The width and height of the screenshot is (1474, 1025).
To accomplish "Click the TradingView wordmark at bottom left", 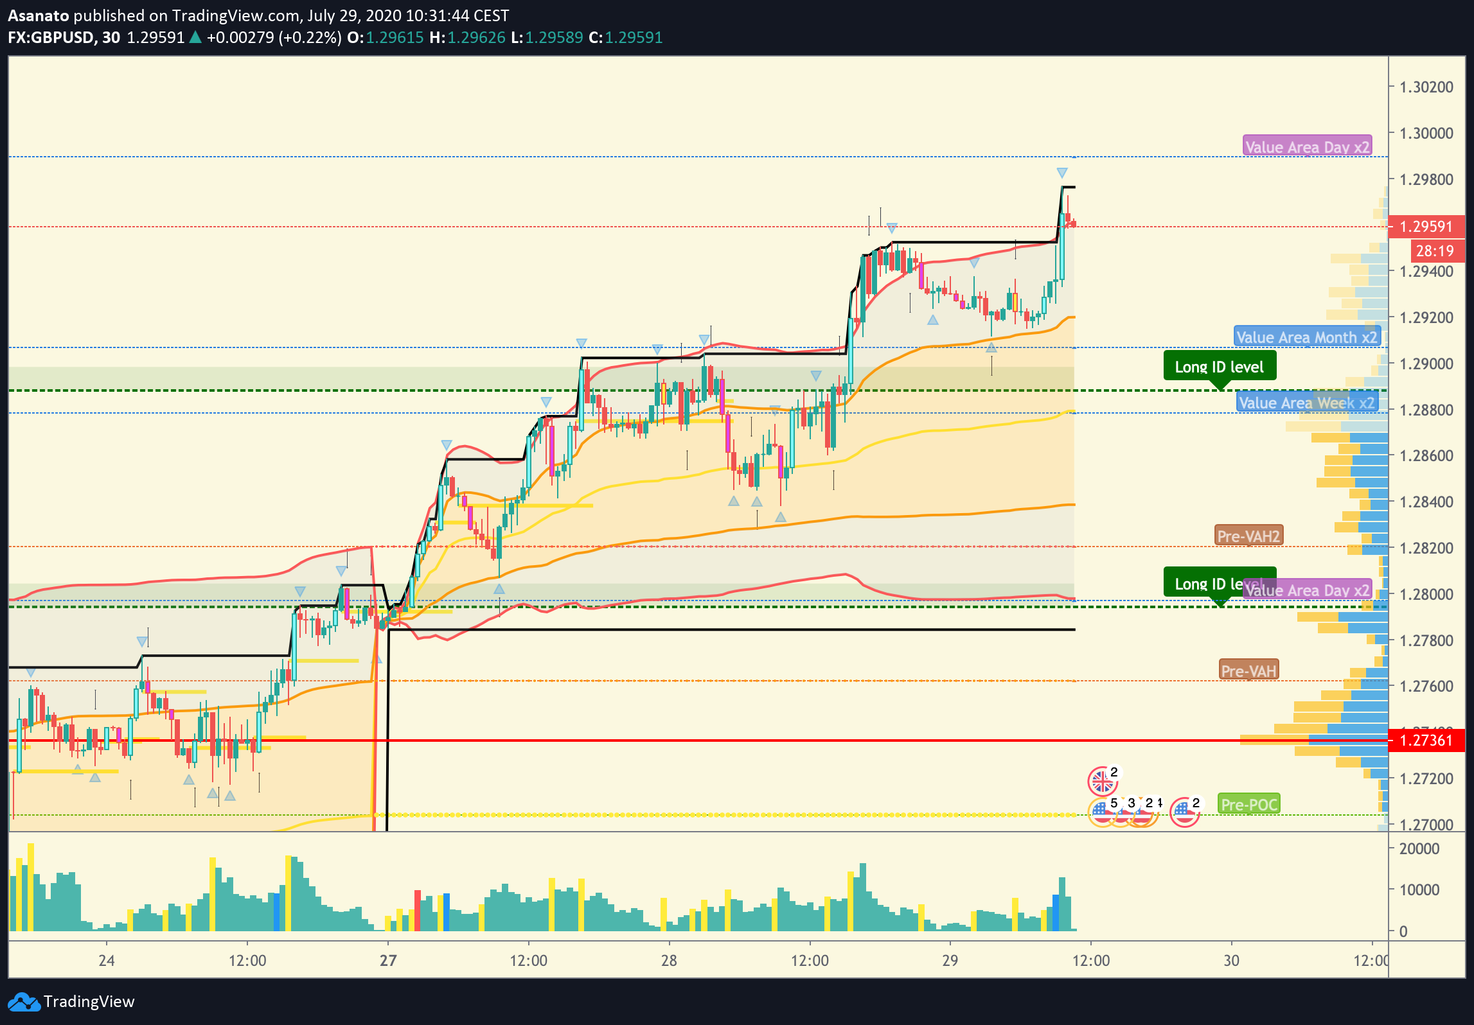I will [x=89, y=1002].
